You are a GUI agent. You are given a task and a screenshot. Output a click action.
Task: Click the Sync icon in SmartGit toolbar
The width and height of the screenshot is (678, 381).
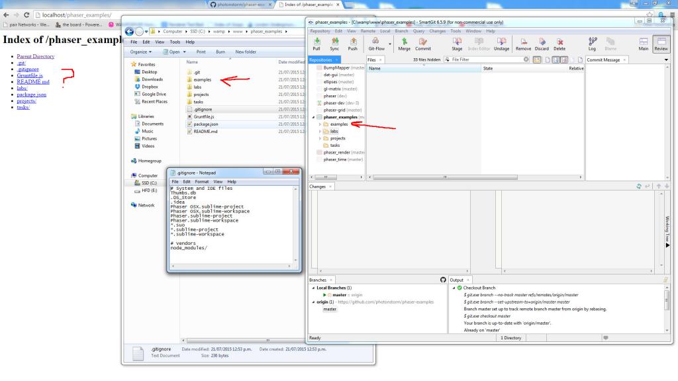click(x=334, y=44)
